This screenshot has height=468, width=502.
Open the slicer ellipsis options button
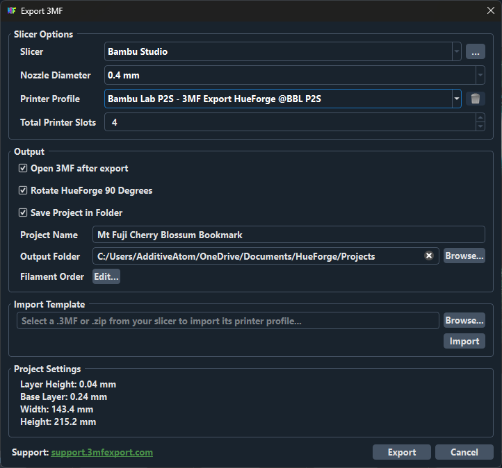pyautogui.click(x=475, y=52)
